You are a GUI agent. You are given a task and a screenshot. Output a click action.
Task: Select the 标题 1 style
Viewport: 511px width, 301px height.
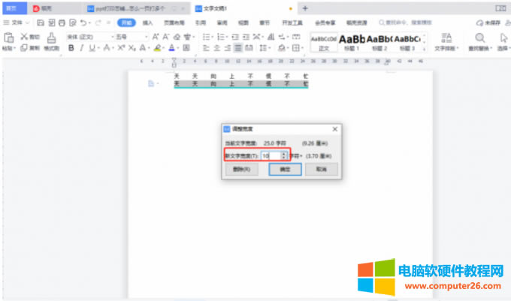[352, 42]
